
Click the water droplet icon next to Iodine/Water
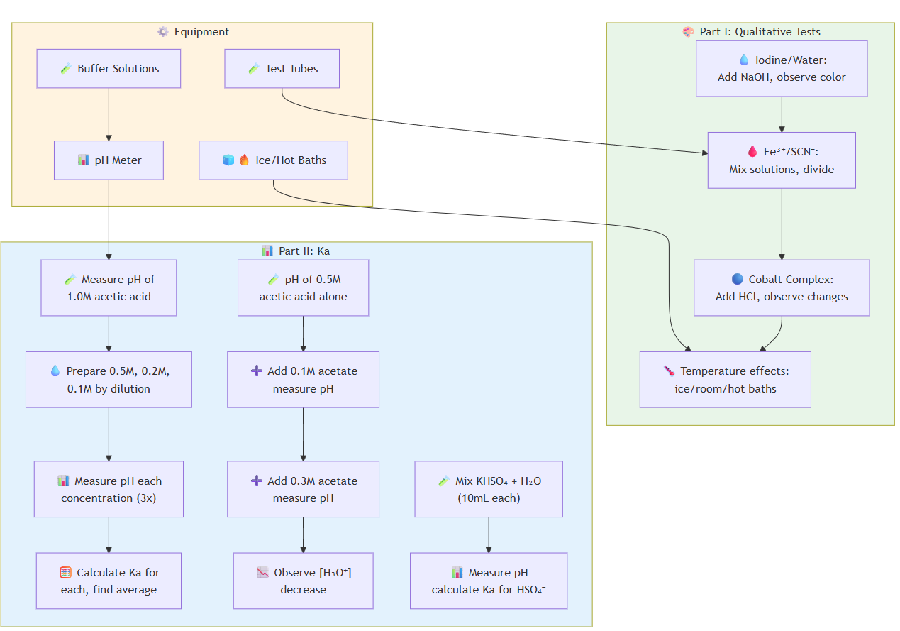pos(744,60)
